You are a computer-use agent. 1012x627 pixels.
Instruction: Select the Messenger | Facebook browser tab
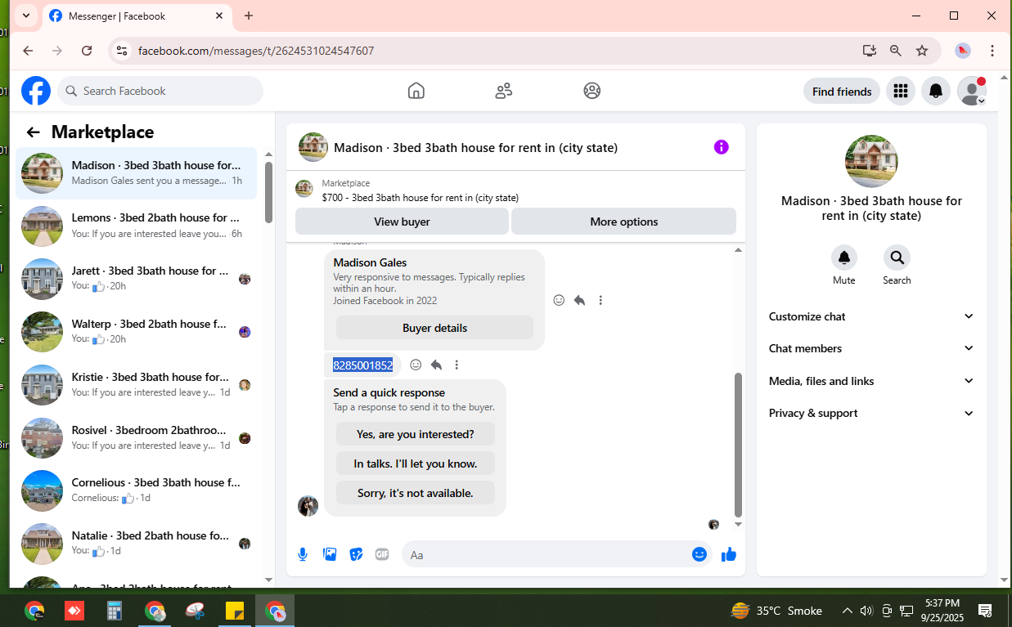[x=137, y=16]
